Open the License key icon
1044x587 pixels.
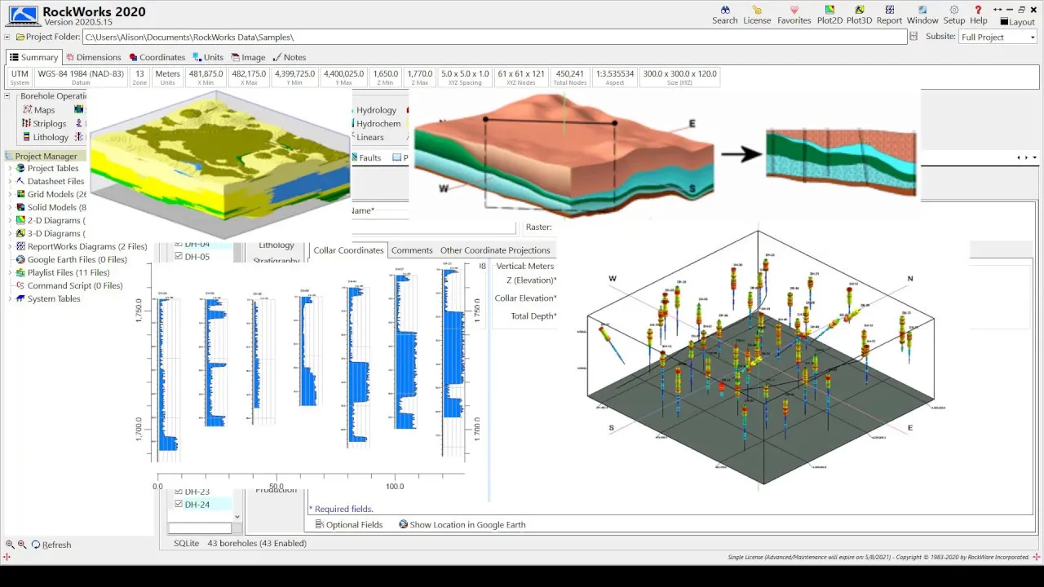tap(757, 15)
